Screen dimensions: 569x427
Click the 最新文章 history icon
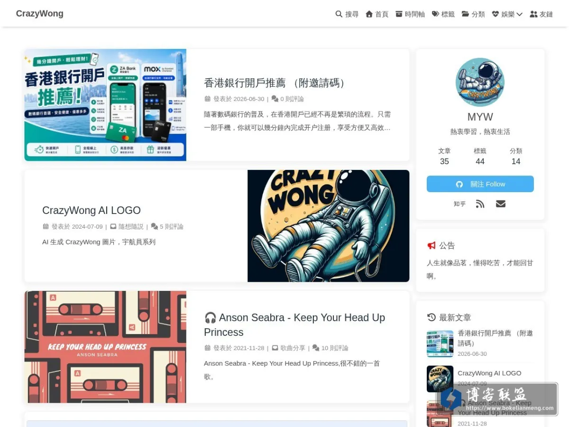point(431,317)
